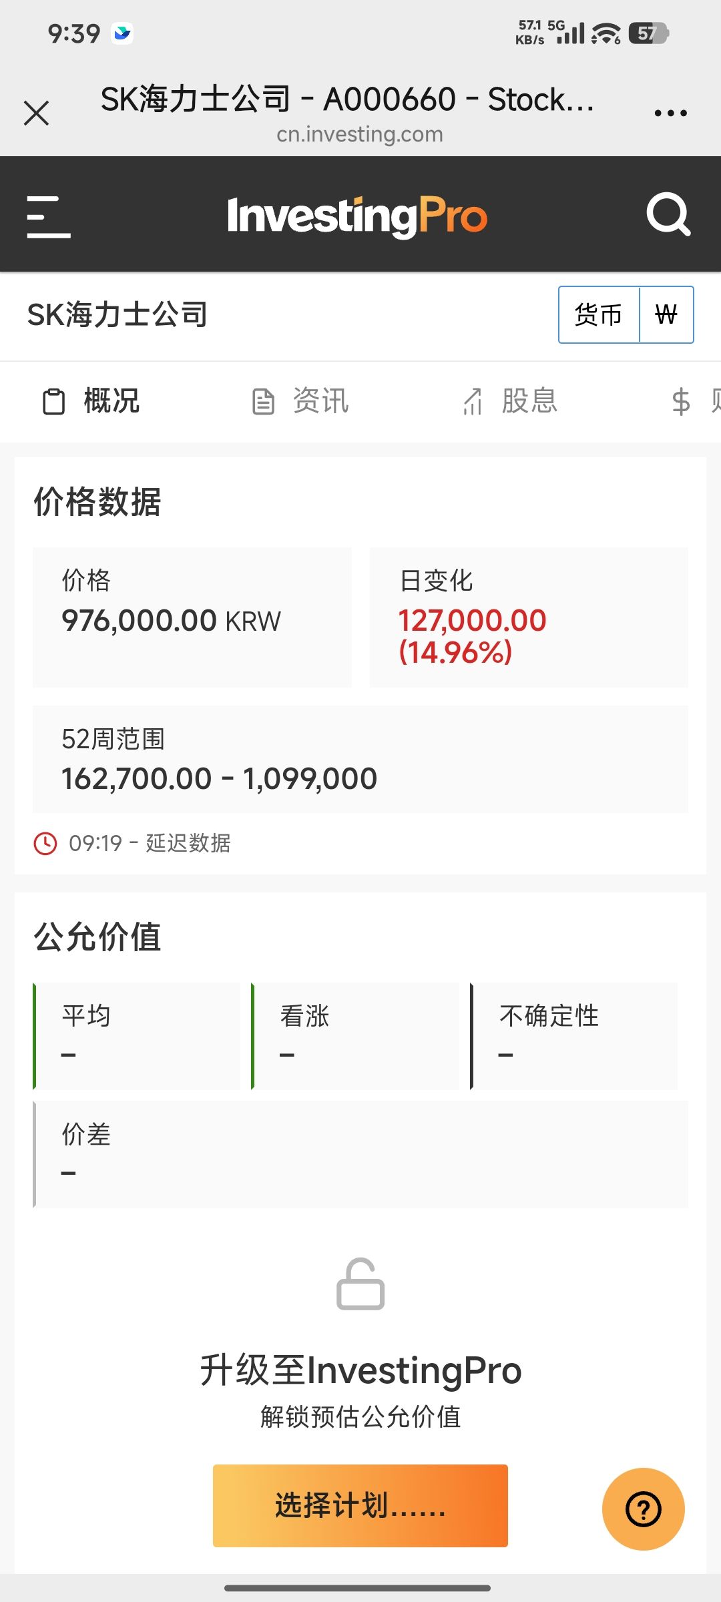Switch to the 股息 dividends tab

tap(511, 401)
